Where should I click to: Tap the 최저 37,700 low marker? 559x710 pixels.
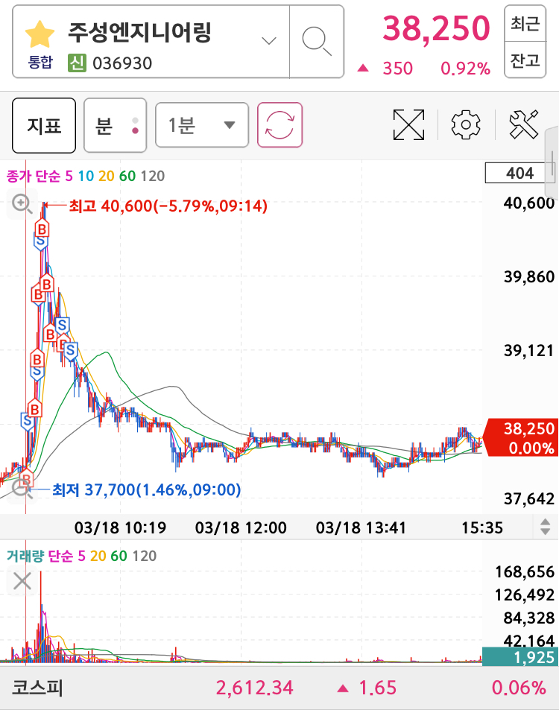(x=146, y=489)
